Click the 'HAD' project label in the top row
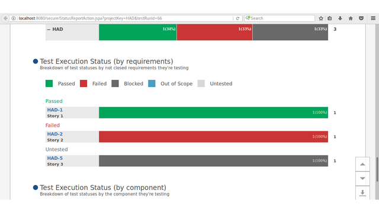Screen dimensions: 379x213 pyautogui.click(x=58, y=29)
